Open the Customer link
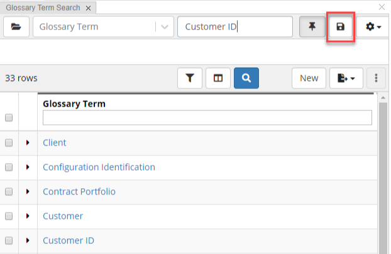 coord(63,216)
